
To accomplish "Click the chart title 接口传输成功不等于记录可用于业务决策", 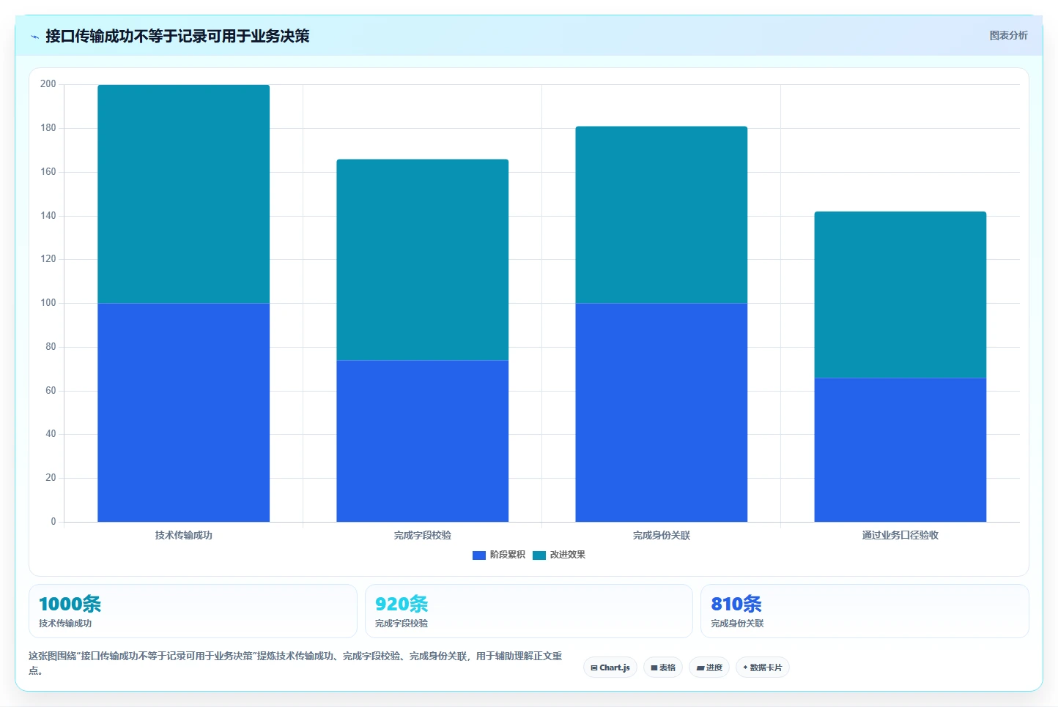I will 177,36.
